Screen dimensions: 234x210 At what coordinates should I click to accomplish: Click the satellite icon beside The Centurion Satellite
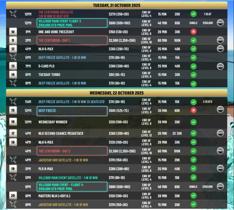(13, 14)
